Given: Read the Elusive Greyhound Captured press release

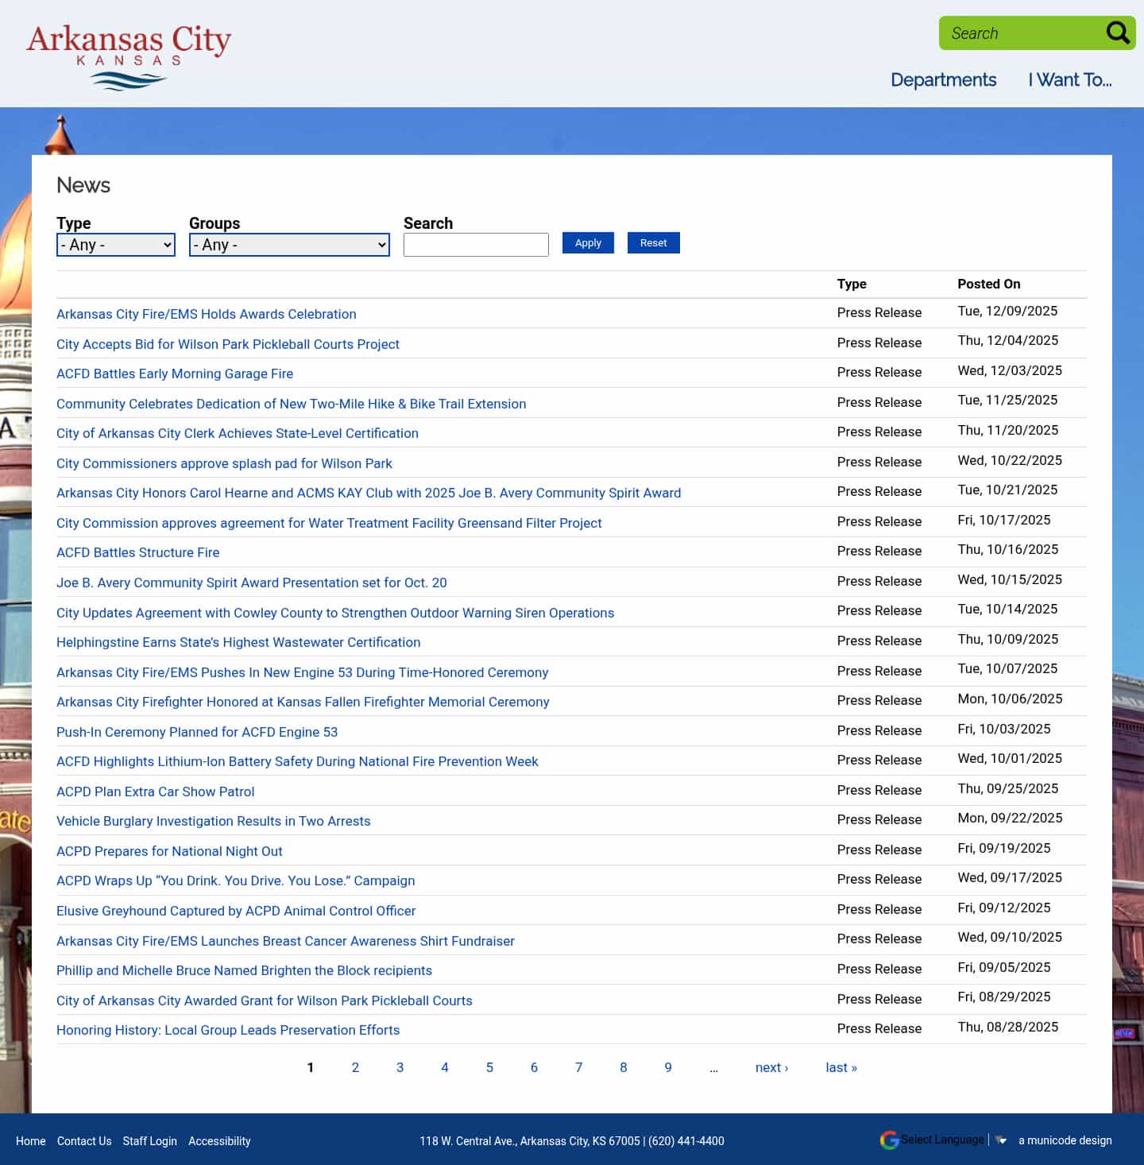Looking at the screenshot, I should (x=236, y=911).
